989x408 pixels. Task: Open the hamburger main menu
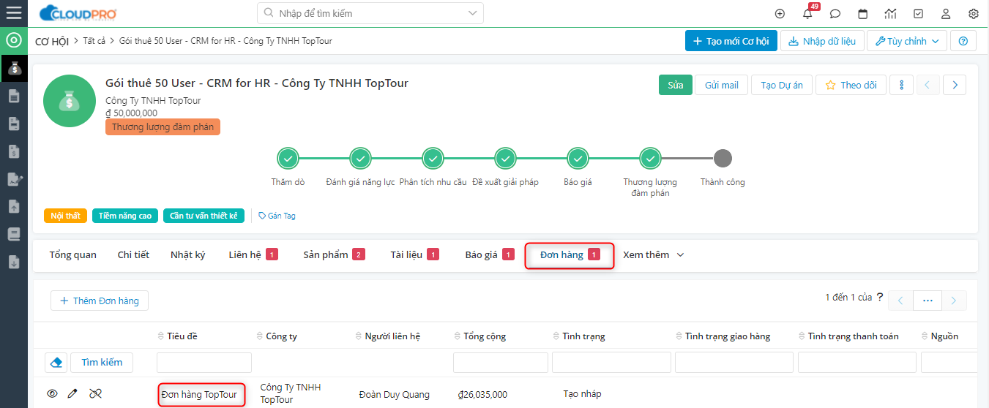tap(13, 12)
